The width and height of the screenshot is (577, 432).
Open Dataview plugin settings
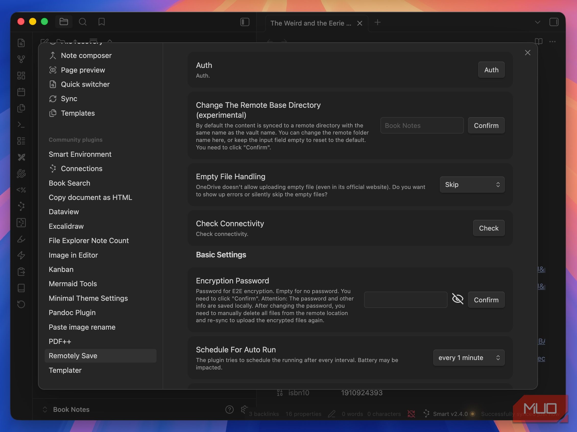tap(100, 212)
